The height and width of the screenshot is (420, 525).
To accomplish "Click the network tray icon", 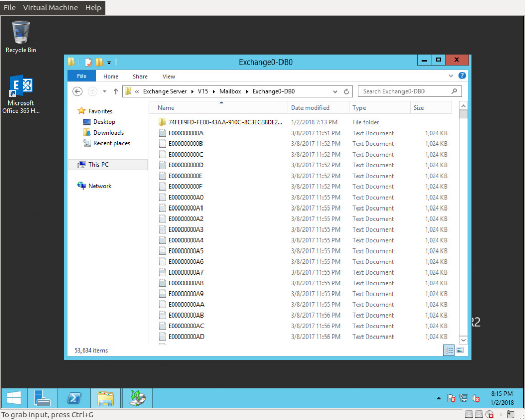I will pyautogui.click(x=463, y=398).
